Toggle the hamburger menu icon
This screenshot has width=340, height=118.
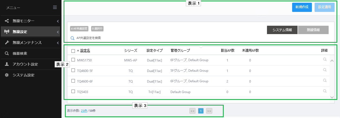coord(55,8)
